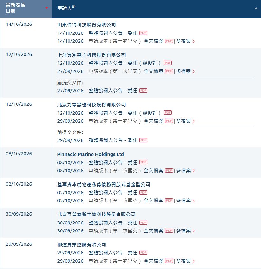
Task: Open PDF icon for 山東信得科技 整體協調人公告 14/10/2026
Action: [x=143, y=33]
